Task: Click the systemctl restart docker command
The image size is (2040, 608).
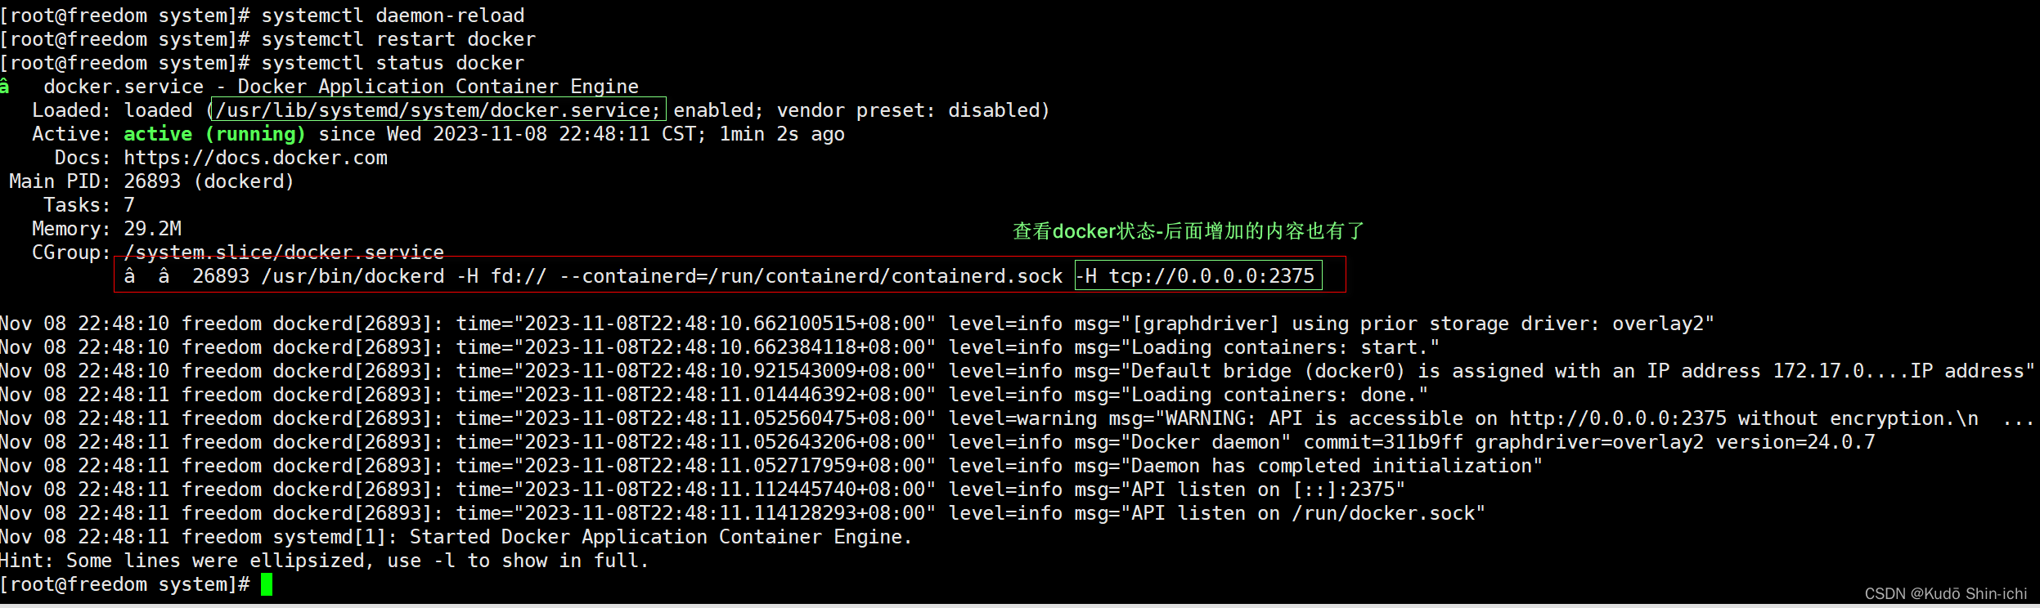Action: click(x=398, y=39)
